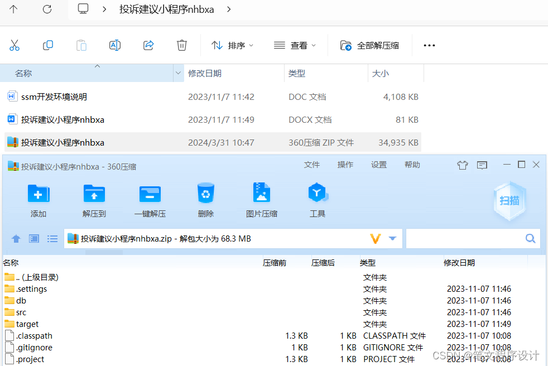This screenshot has height=366, width=548.
Task: Click the Rename icon in Explorer toolbar
Action: 115,45
